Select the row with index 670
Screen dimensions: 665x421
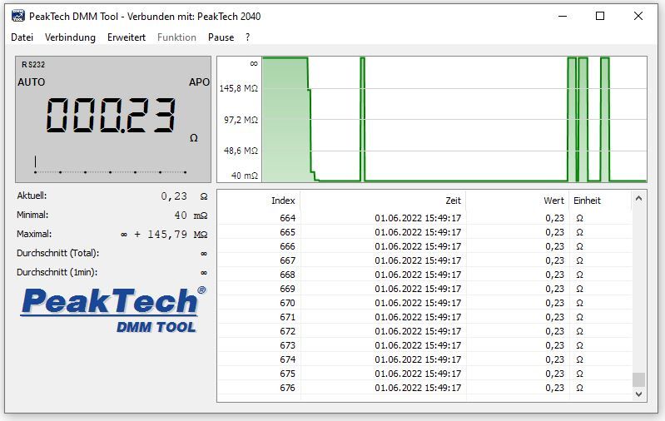point(423,303)
